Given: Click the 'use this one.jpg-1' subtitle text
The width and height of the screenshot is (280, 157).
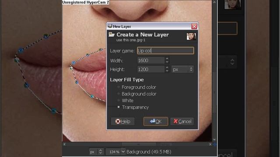Looking at the screenshot, I should point(131,40).
